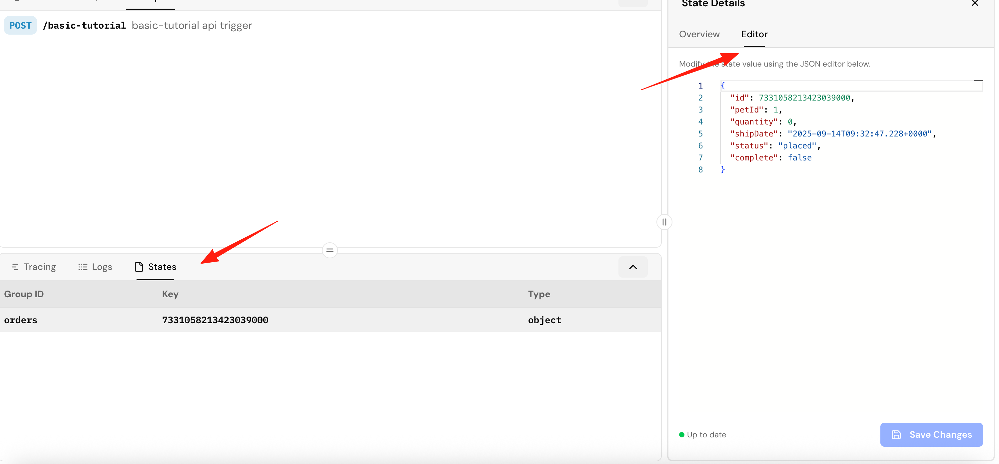
Task: Open the Logs tab
Action: [x=95, y=267]
